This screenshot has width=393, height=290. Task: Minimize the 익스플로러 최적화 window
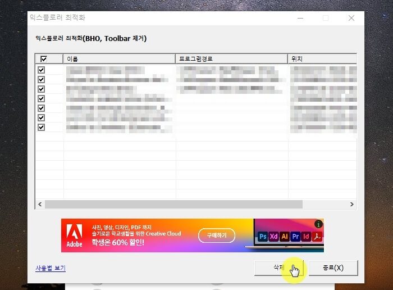(300, 18)
